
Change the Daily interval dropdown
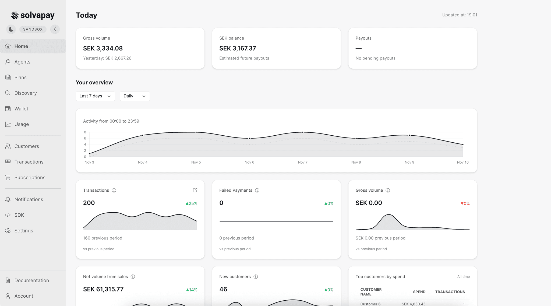pos(135,96)
